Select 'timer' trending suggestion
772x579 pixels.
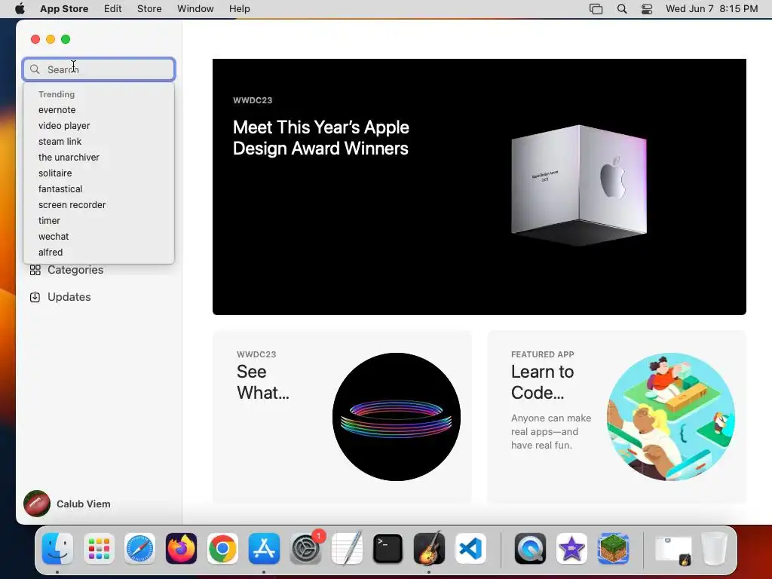tap(49, 221)
